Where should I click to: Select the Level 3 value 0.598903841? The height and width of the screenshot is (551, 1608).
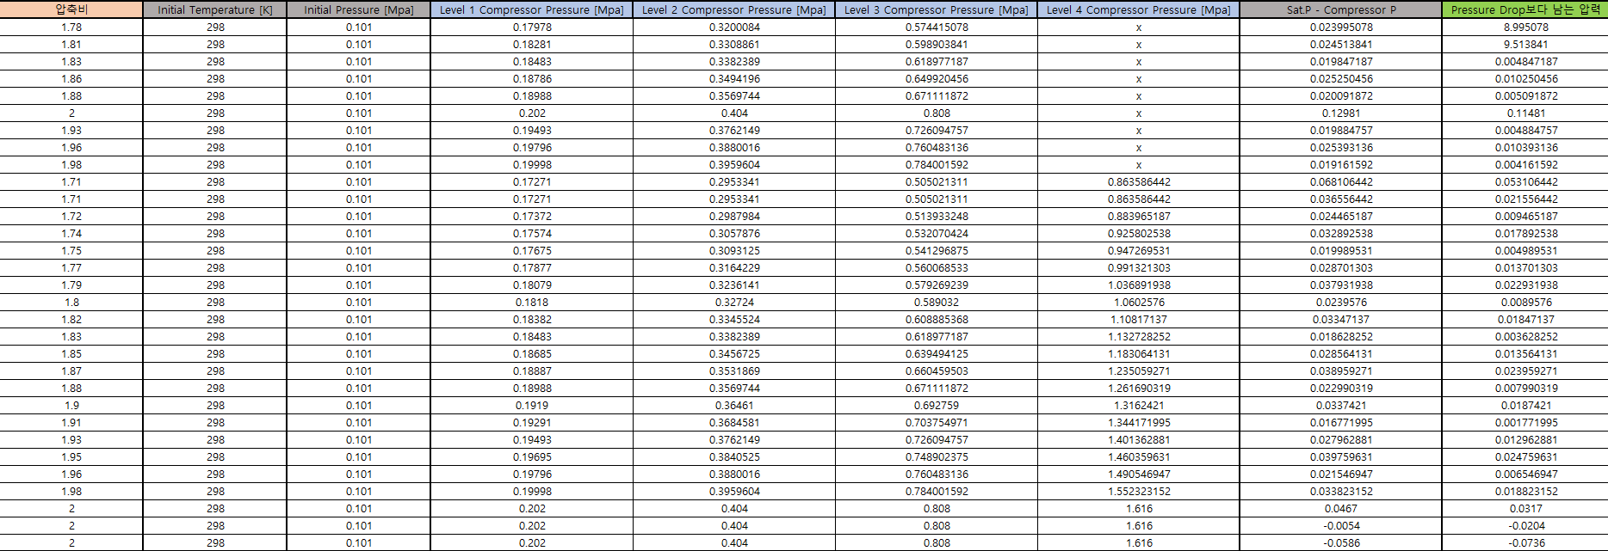click(937, 44)
